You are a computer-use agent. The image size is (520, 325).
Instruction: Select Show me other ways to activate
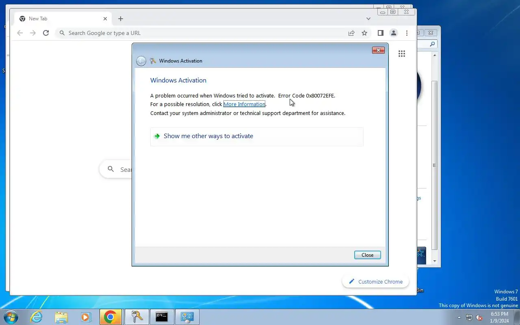257,136
